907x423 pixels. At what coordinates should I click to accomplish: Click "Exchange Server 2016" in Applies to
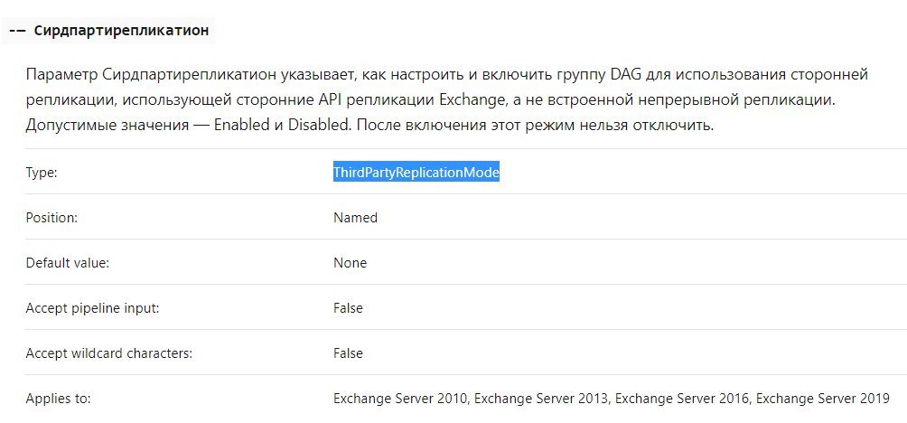(681, 399)
